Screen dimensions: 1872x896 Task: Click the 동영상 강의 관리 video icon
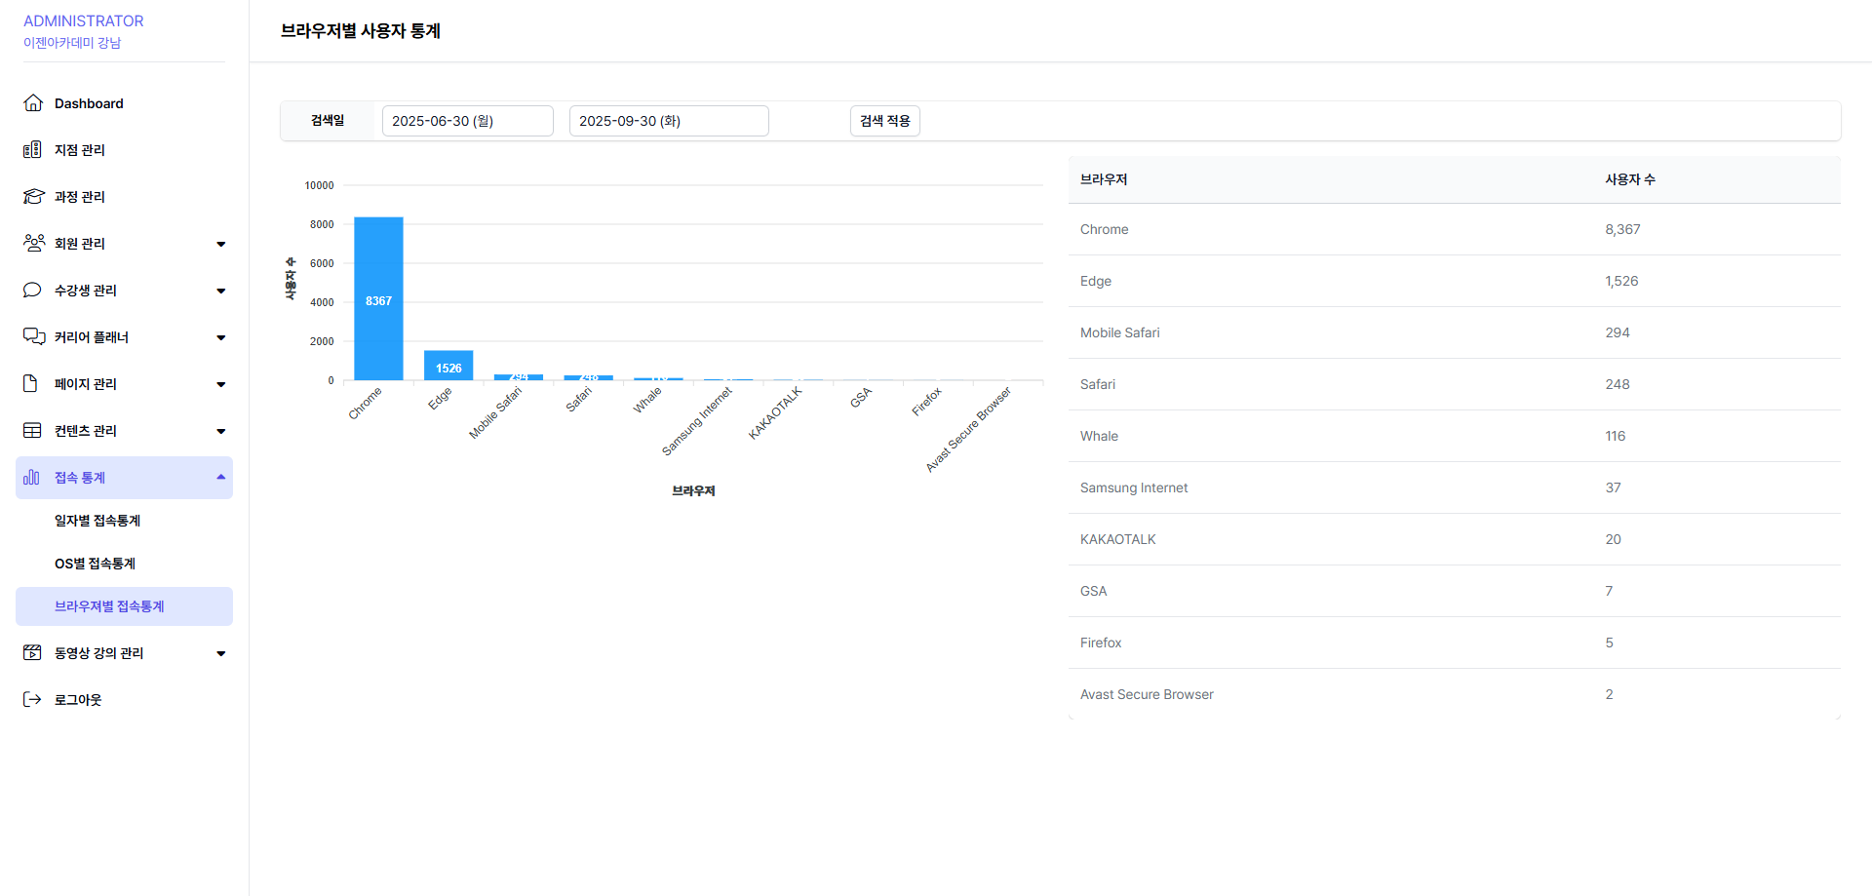[x=32, y=653]
